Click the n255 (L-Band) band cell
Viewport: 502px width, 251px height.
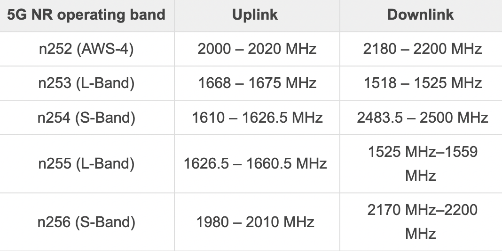(x=86, y=163)
